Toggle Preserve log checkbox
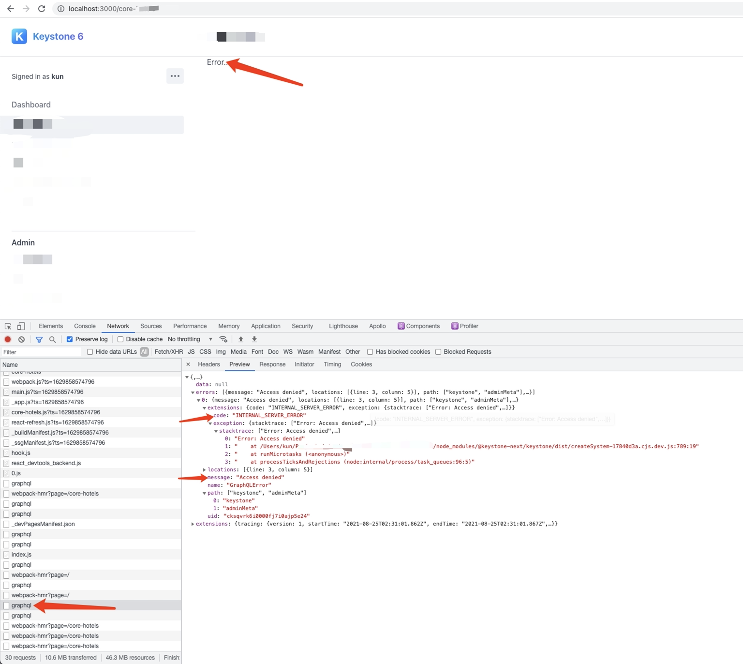This screenshot has height=664, width=743. (x=70, y=339)
